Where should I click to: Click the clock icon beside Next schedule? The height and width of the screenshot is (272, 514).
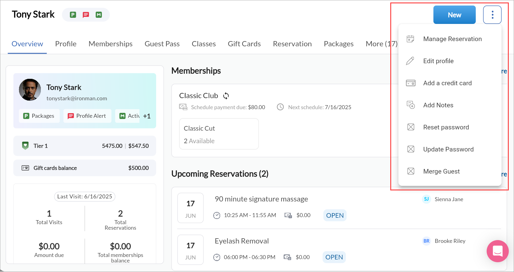280,107
